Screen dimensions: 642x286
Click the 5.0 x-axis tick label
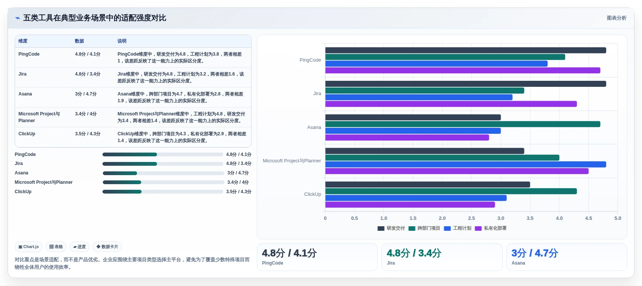(618, 218)
